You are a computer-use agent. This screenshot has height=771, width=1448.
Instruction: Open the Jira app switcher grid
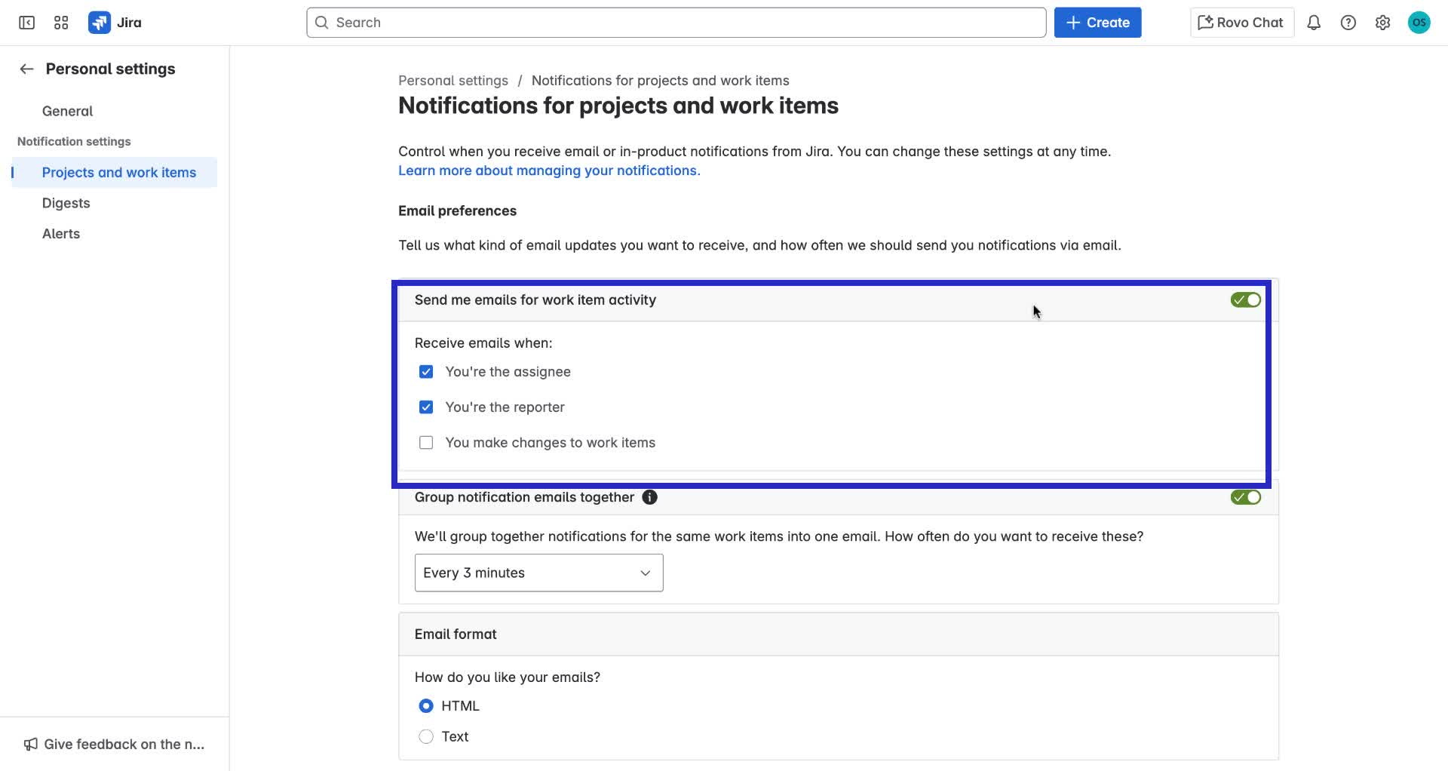[x=61, y=22]
